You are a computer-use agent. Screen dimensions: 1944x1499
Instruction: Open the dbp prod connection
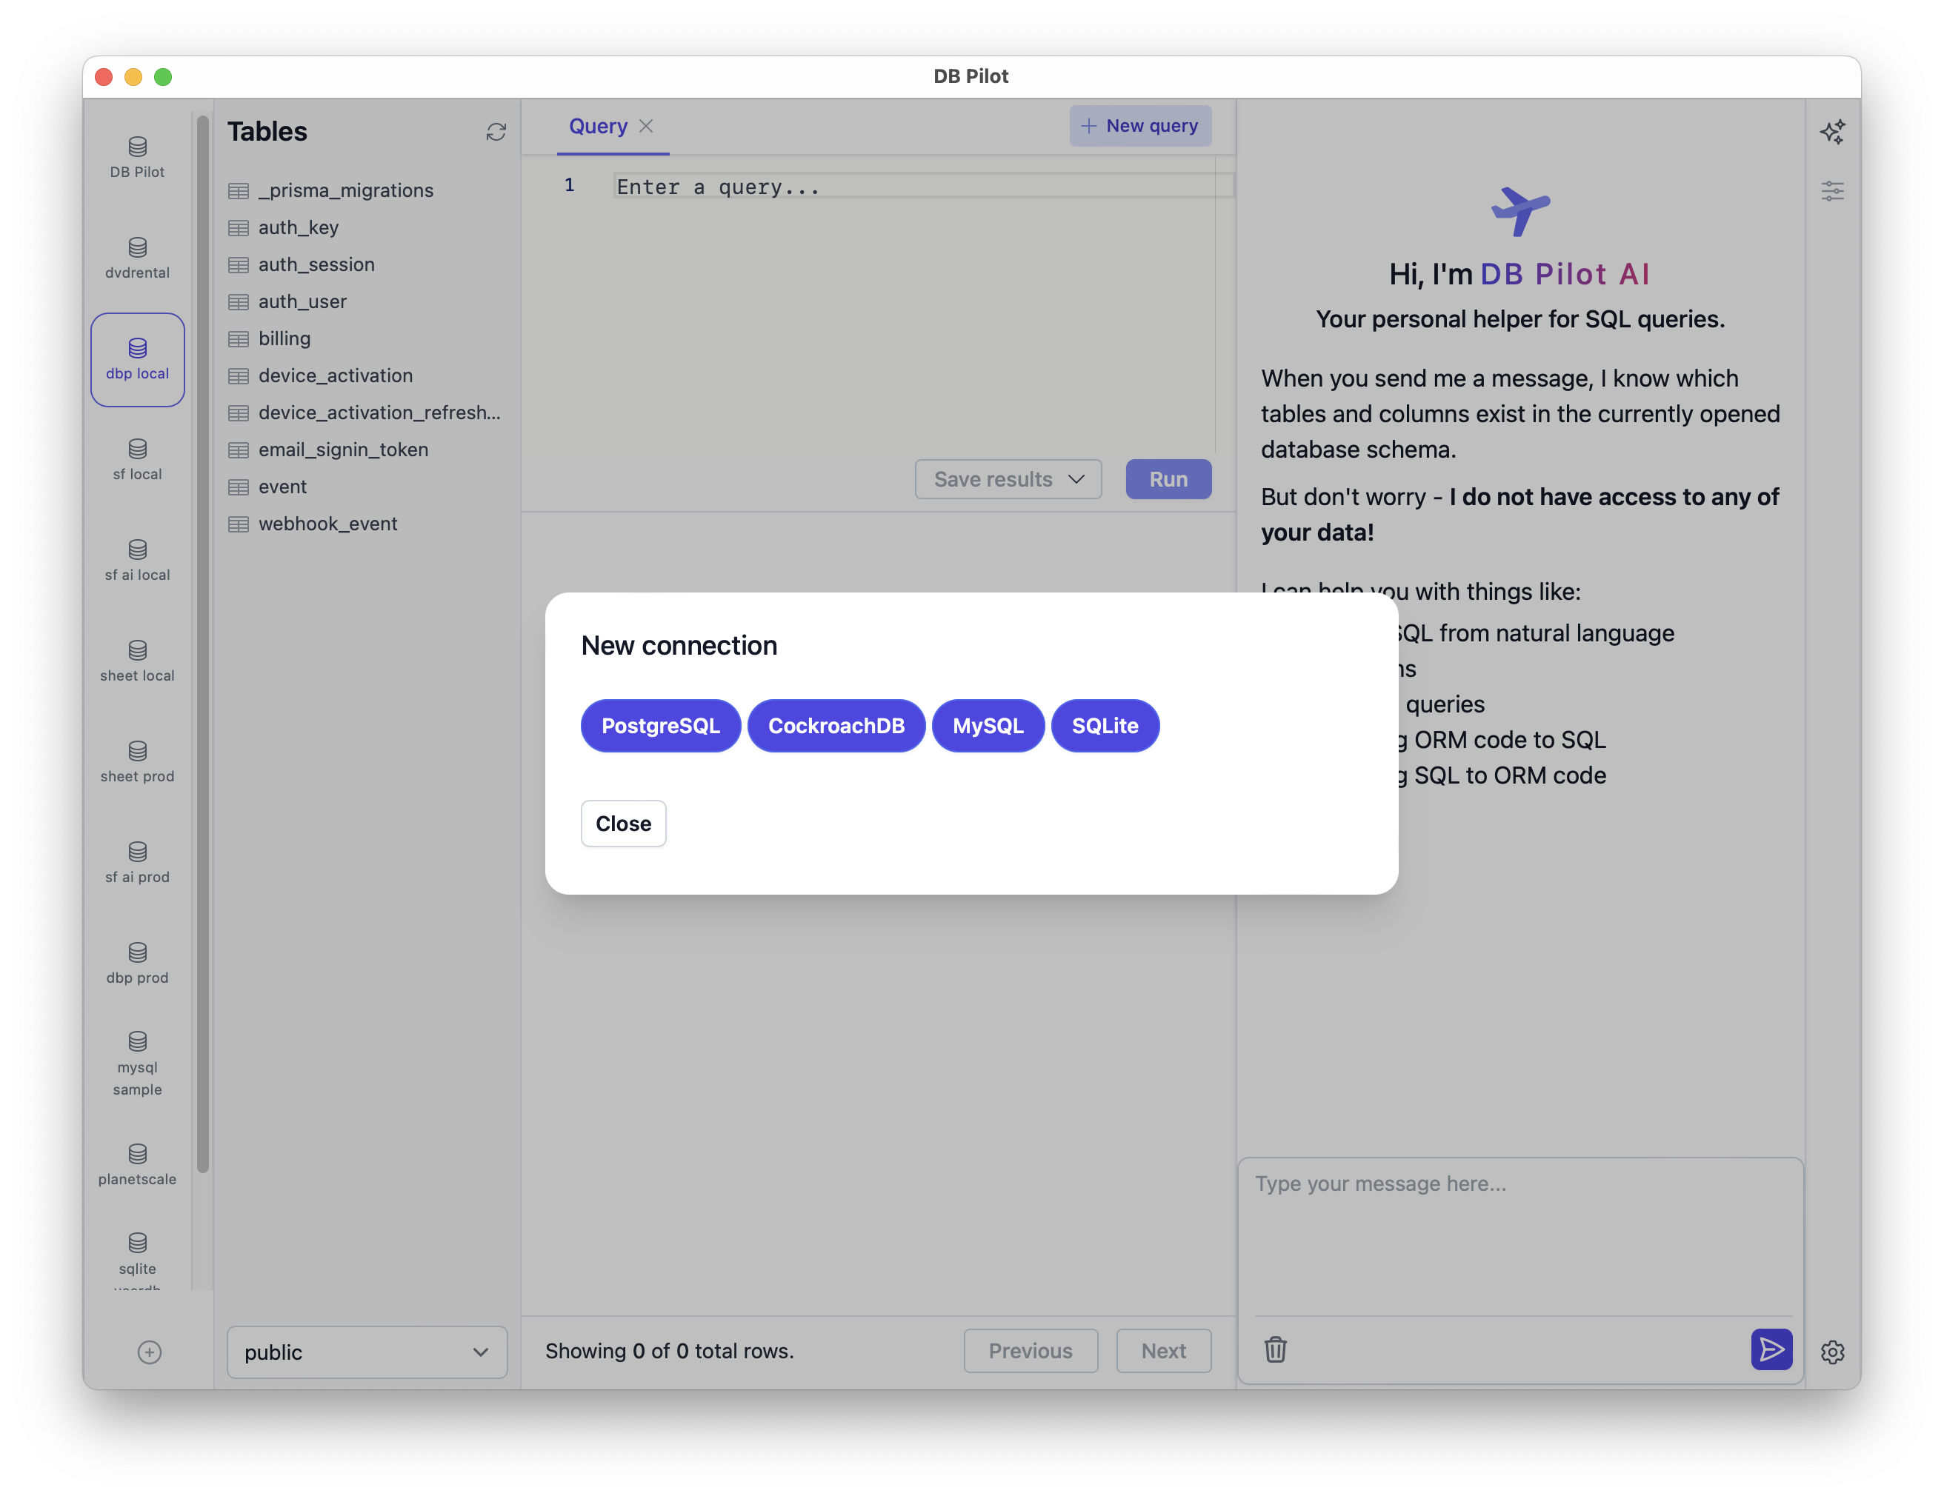click(137, 963)
